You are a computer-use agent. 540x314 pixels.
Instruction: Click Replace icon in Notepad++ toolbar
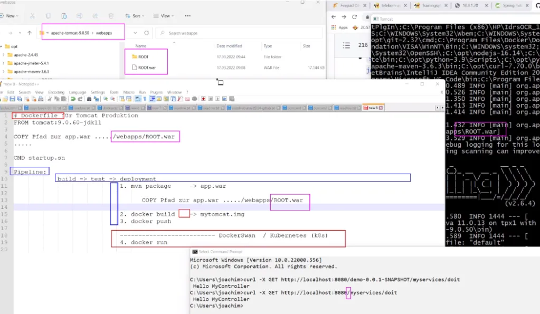pos(97,99)
